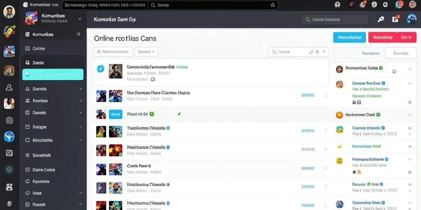Click the heart icon in highlighted teal sidebar item
The image size is (421, 210).
pyautogui.click(x=28, y=75)
